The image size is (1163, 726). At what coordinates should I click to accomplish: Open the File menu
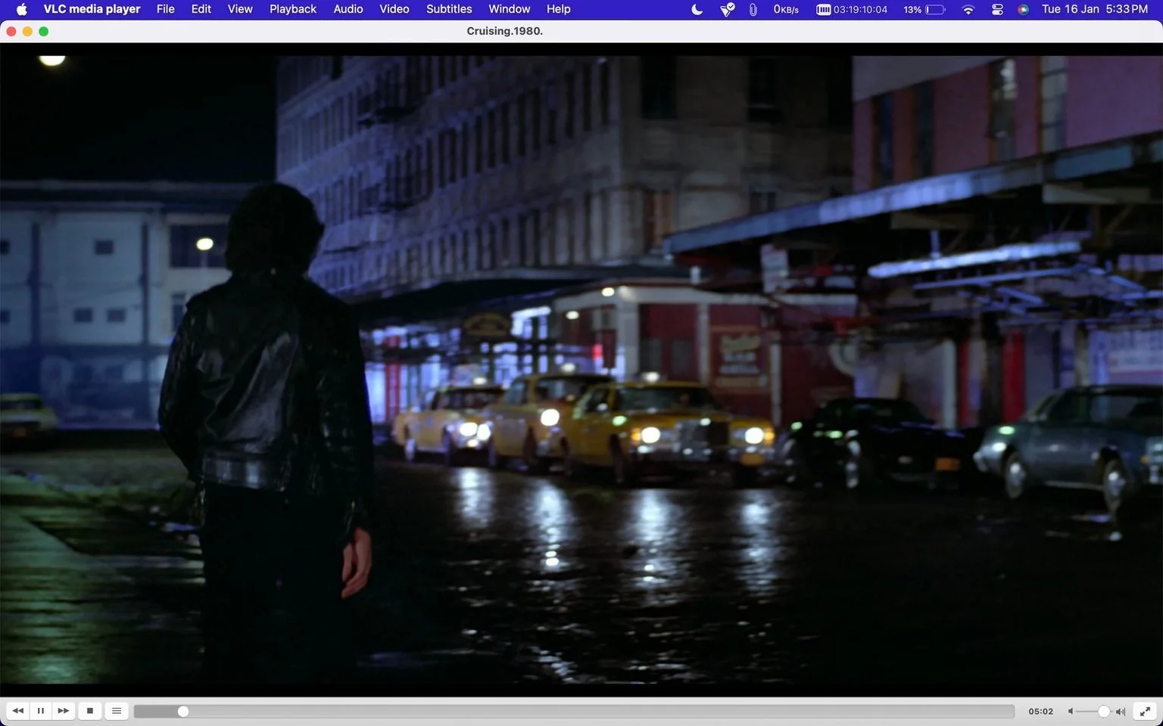click(165, 9)
